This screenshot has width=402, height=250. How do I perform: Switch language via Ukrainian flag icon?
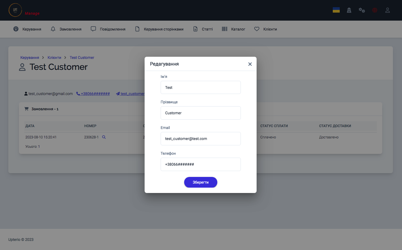coord(336,10)
